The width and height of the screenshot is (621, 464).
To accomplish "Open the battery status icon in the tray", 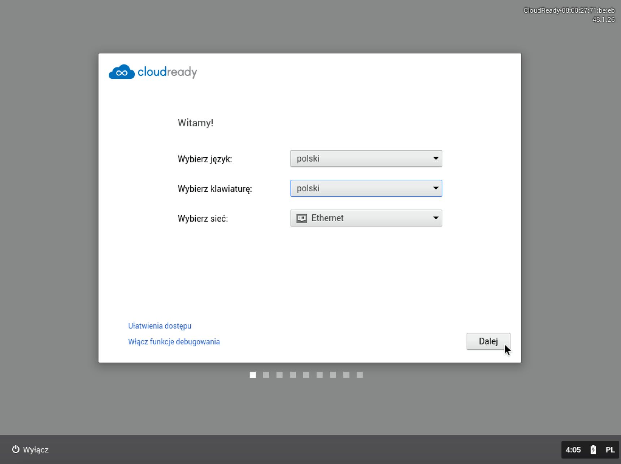I will tap(593, 450).
